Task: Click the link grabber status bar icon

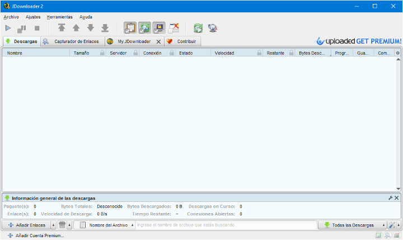Action: (387, 235)
